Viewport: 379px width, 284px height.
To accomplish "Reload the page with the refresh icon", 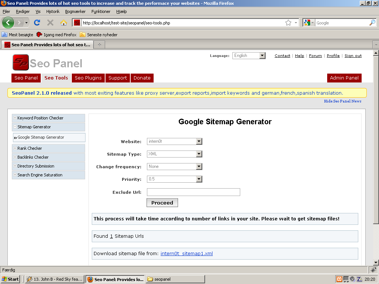I will click(x=37, y=23).
